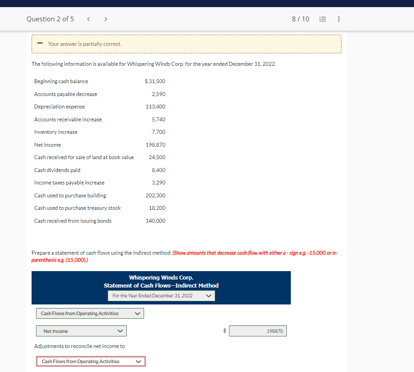Click the '198,870' value in the data table
Screen dimensions: 414x372
[156, 145]
